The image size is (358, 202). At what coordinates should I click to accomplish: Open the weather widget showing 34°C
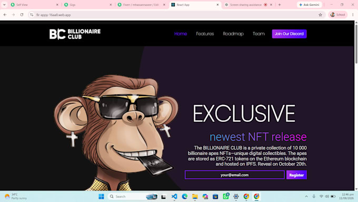pos(16,196)
